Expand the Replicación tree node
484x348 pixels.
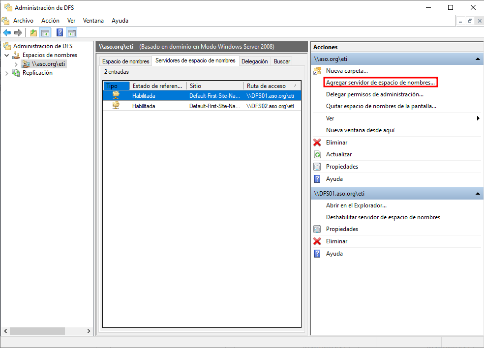pyautogui.click(x=7, y=73)
